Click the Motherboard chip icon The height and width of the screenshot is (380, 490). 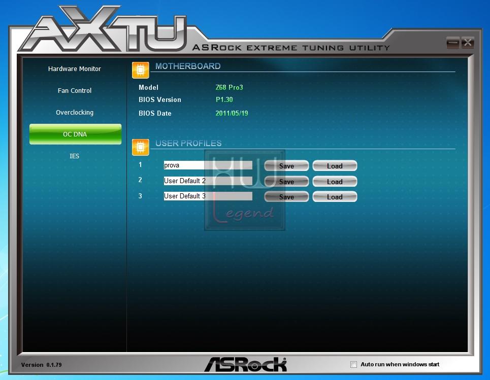click(140, 70)
